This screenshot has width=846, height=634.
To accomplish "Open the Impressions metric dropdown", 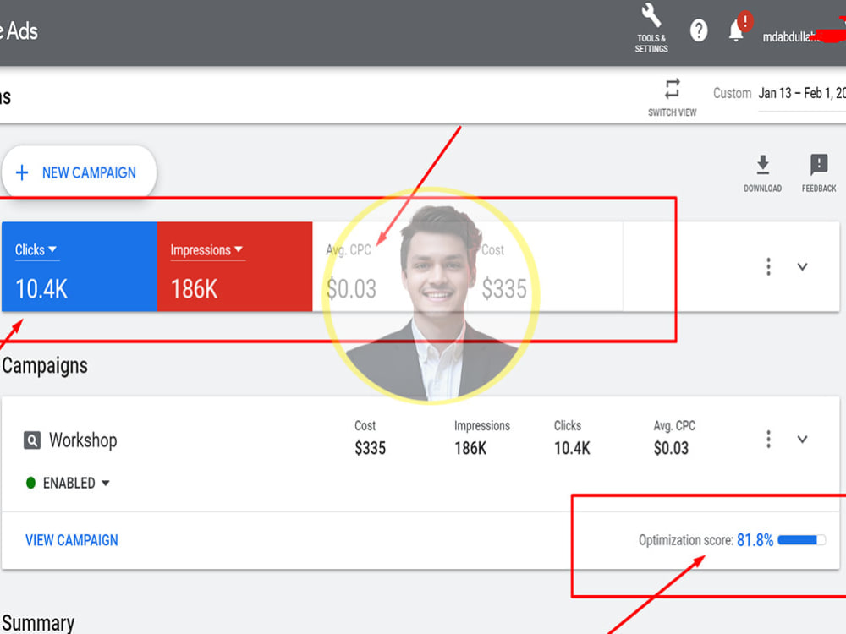I will point(206,250).
